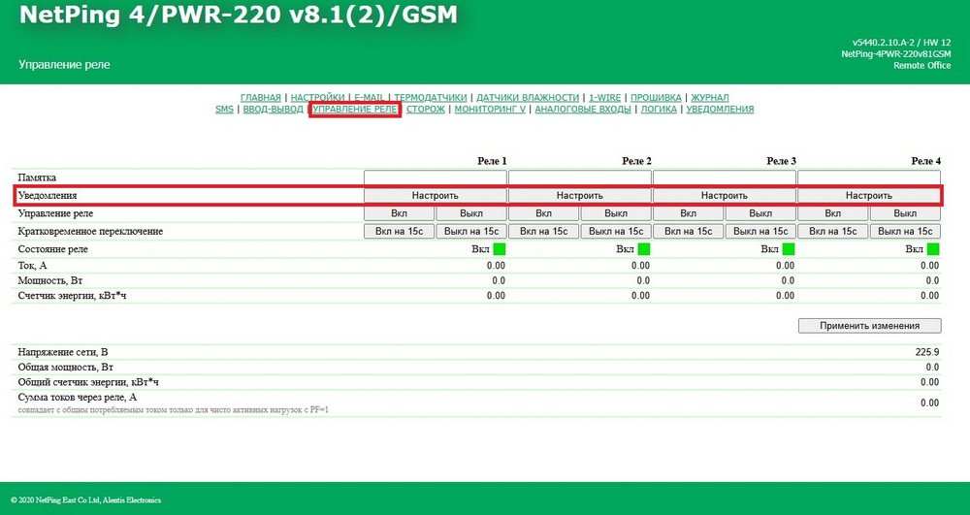Click the green status indicator of Реле 1
Viewport: 970px width, 515px height.
click(x=500, y=249)
